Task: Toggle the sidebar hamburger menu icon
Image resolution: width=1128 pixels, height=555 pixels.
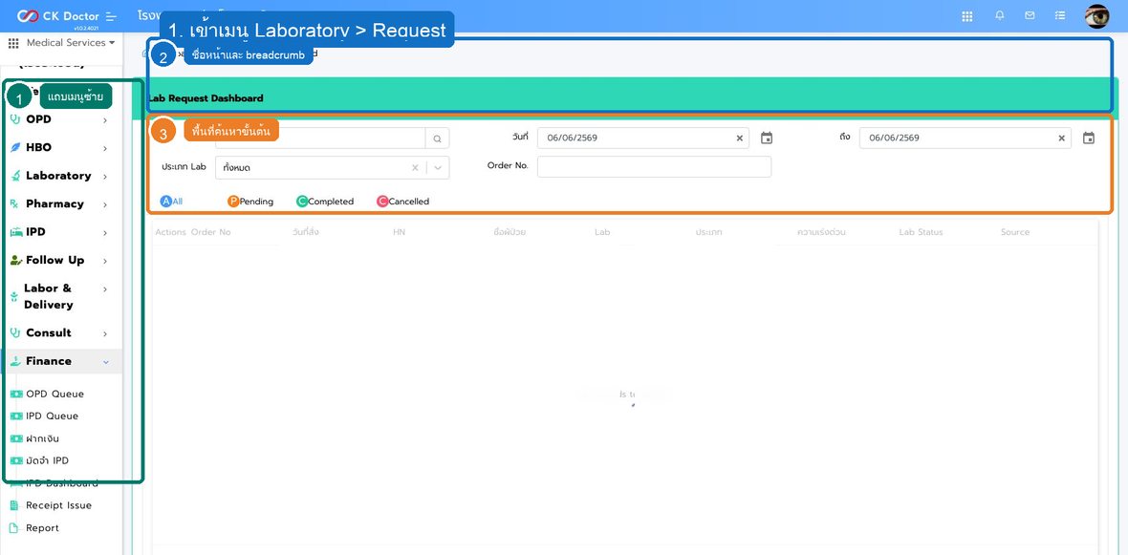Action: [x=111, y=16]
